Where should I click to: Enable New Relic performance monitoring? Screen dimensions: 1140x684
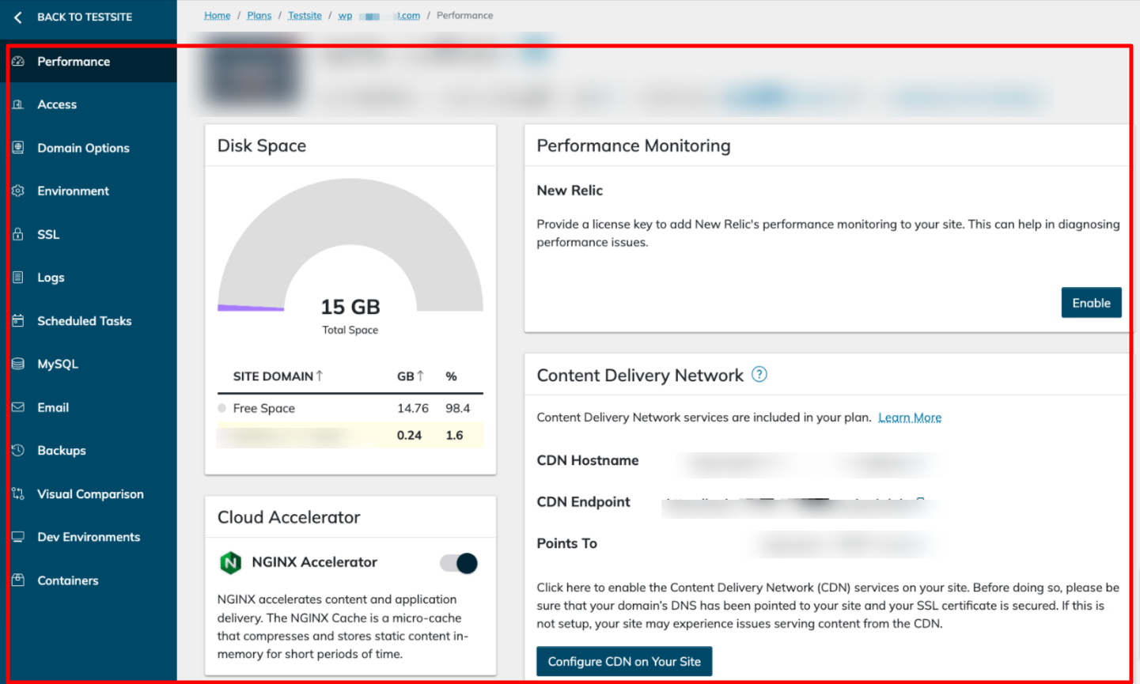pyautogui.click(x=1090, y=303)
